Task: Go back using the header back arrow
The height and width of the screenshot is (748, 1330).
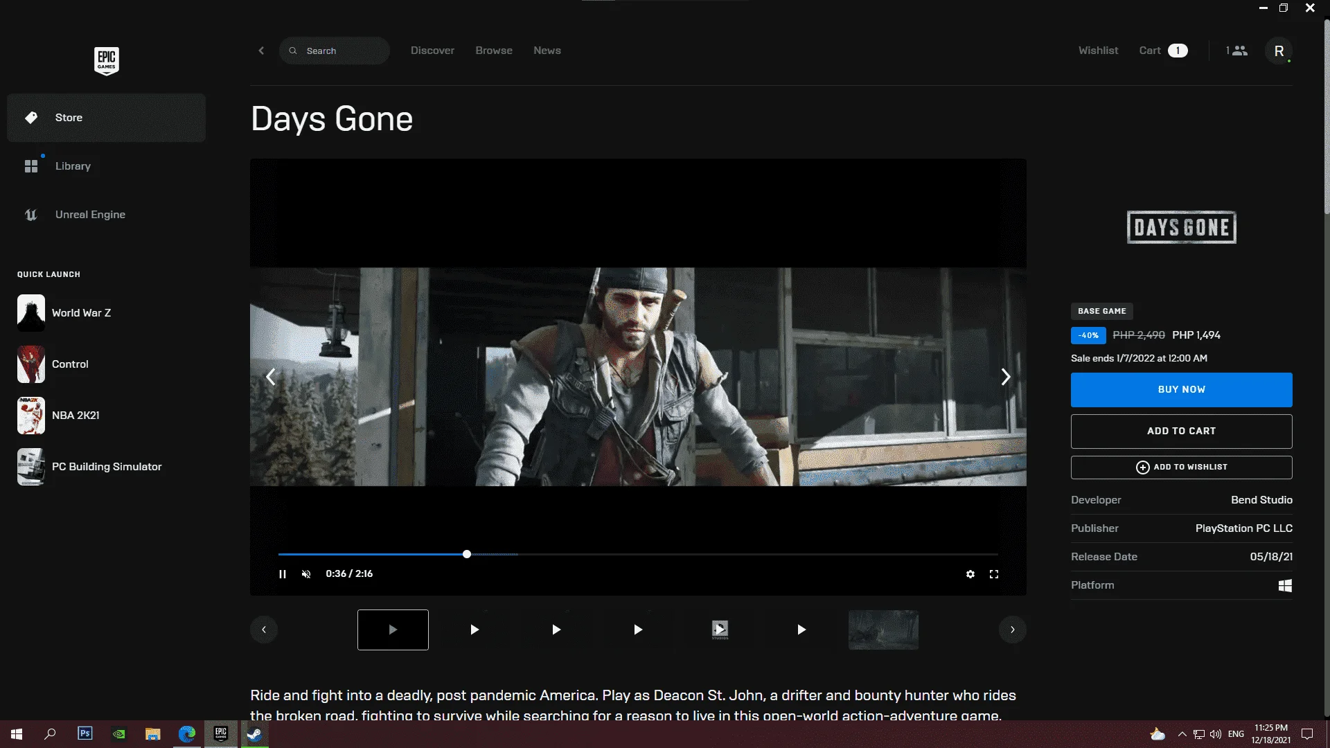Action: (261, 51)
